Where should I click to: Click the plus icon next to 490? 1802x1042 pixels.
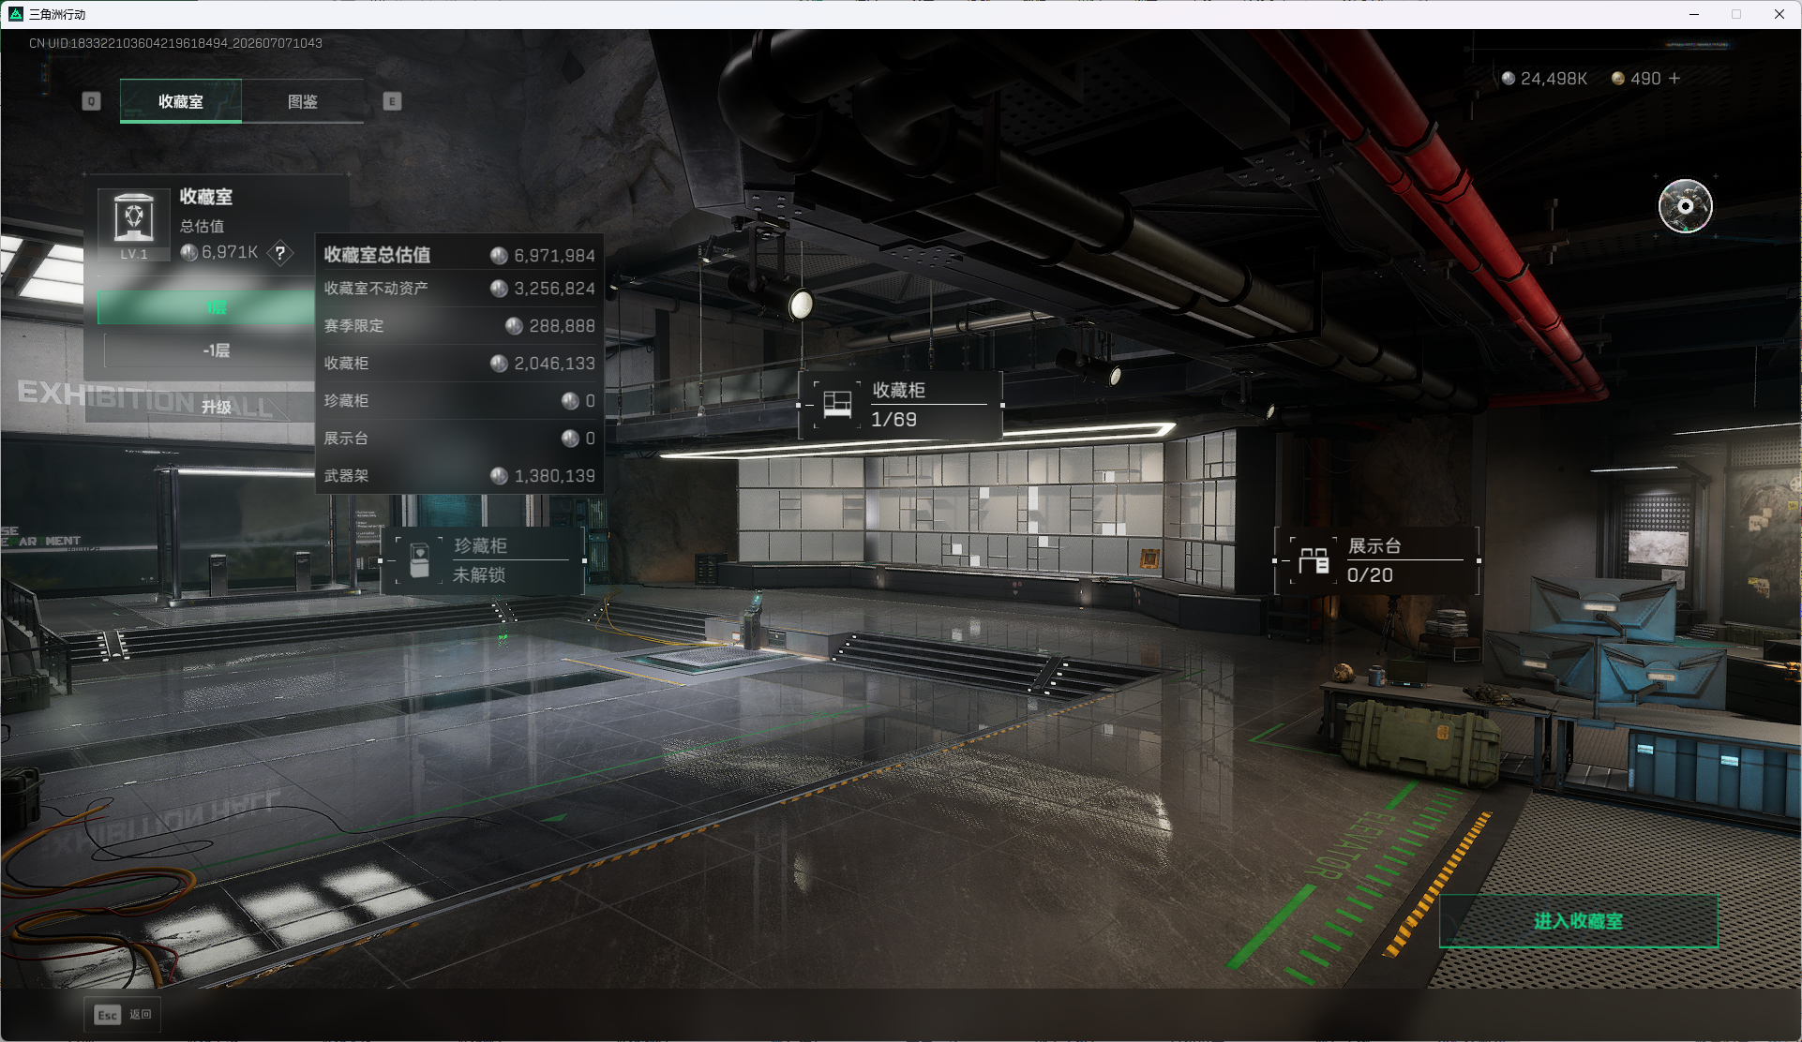1674,79
